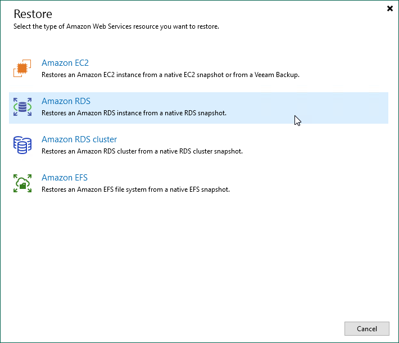Click the EFS file system description text
399x343 pixels.
pyautogui.click(x=136, y=189)
